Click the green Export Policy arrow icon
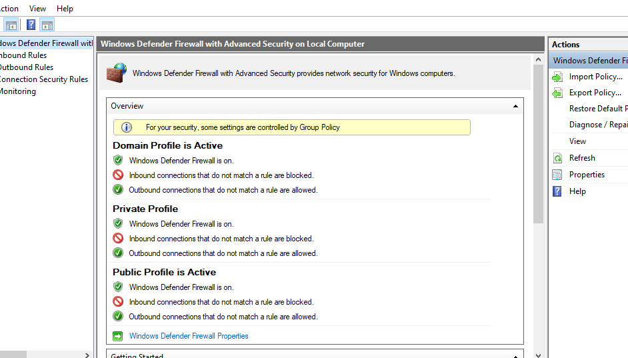This screenshot has height=358, width=628. 557,93
